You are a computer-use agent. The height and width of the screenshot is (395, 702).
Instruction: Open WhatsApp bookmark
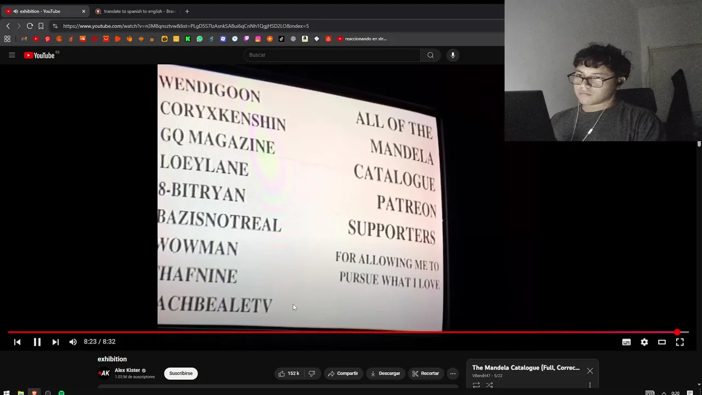200,39
